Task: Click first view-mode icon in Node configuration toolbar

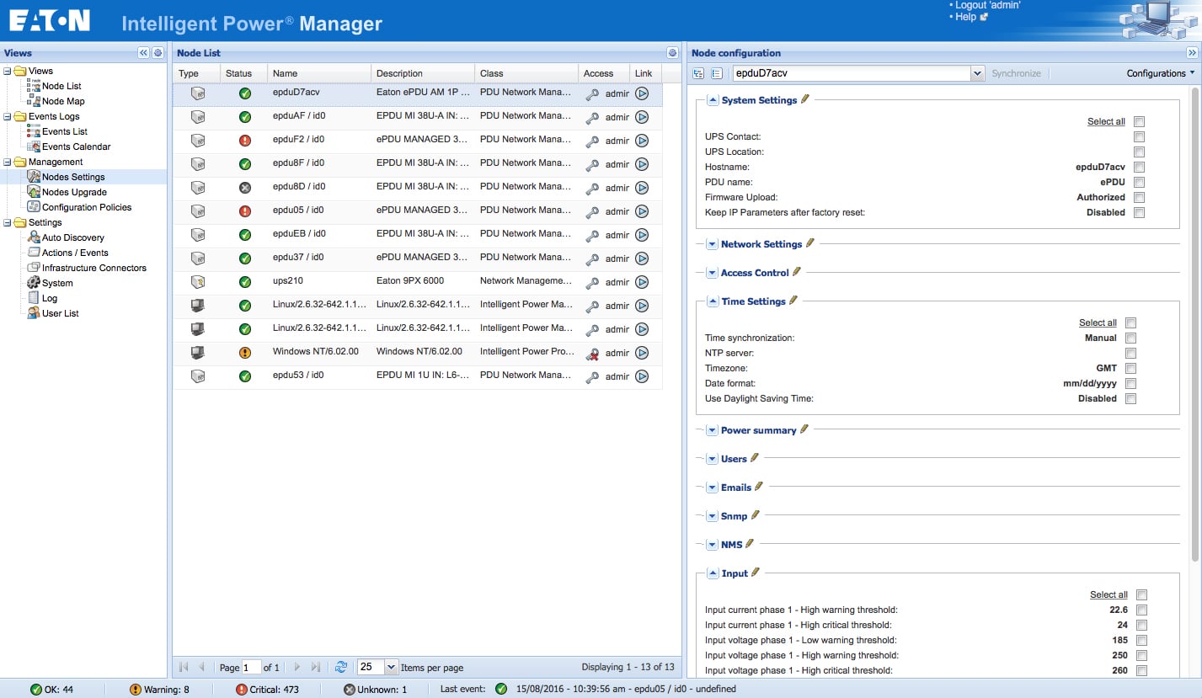Action: (x=698, y=73)
